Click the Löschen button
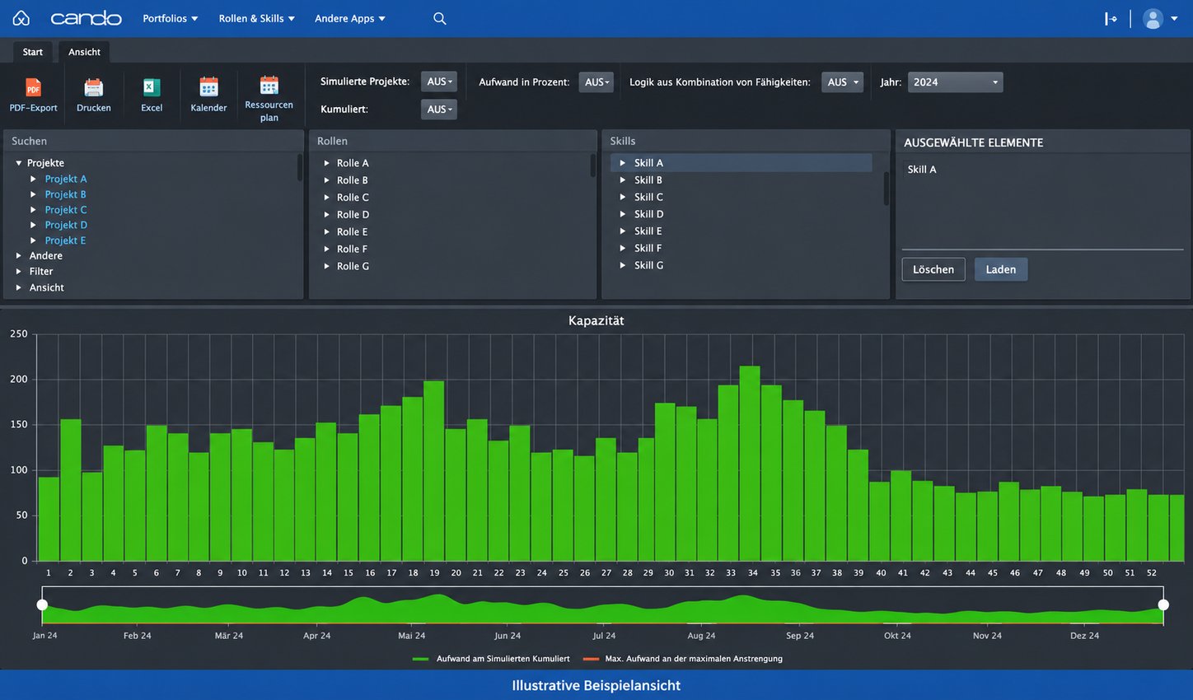The width and height of the screenshot is (1193, 700). (x=933, y=269)
